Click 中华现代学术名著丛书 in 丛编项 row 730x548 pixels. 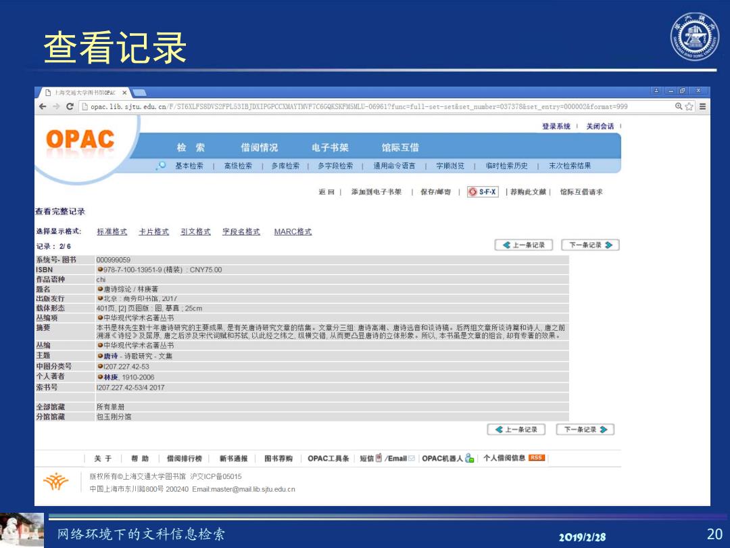(x=139, y=318)
